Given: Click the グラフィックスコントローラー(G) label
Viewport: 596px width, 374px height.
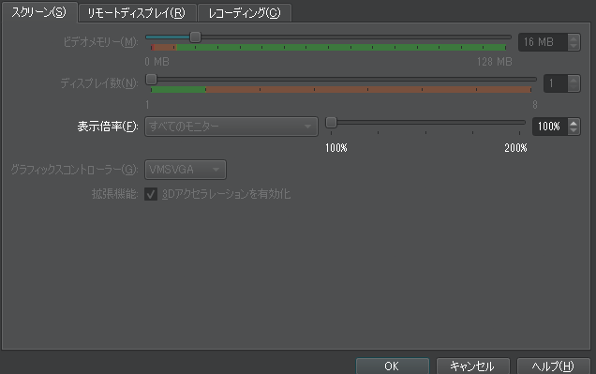Looking at the screenshot, I should point(75,170).
